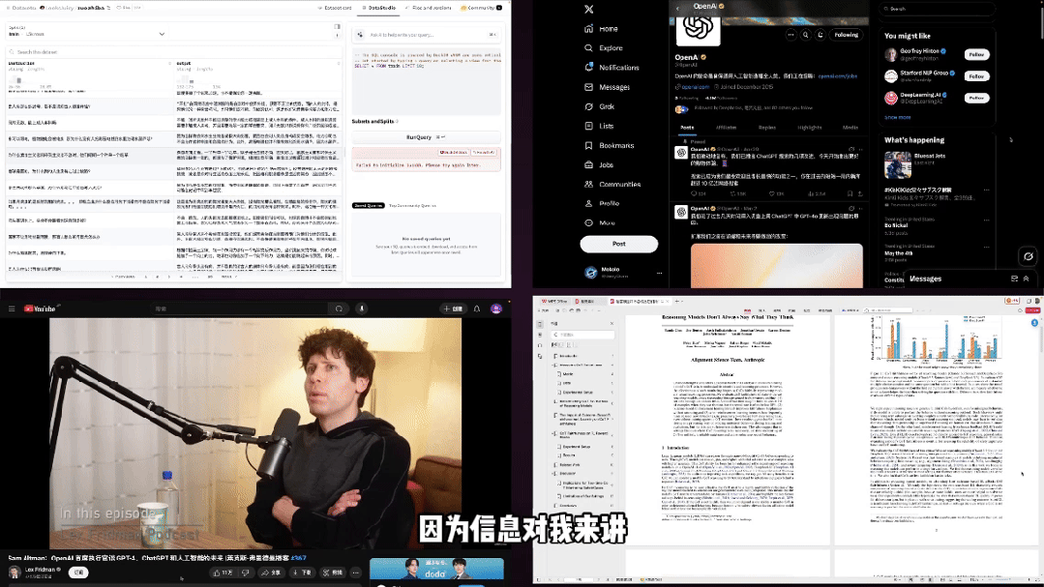Open Explore in the X sidebar

point(603,48)
